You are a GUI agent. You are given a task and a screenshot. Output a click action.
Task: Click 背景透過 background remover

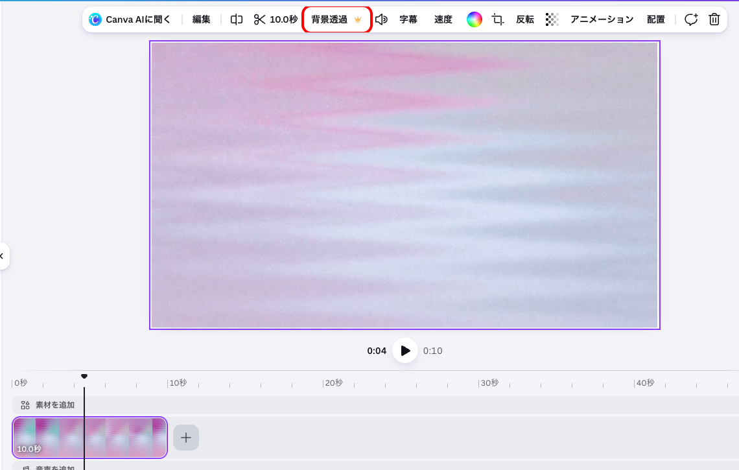pyautogui.click(x=336, y=19)
